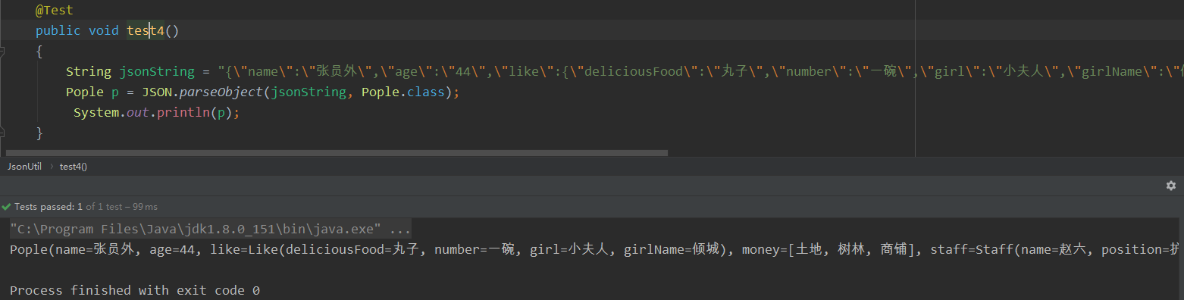Click java.exe command line in console output

[x=211, y=229]
